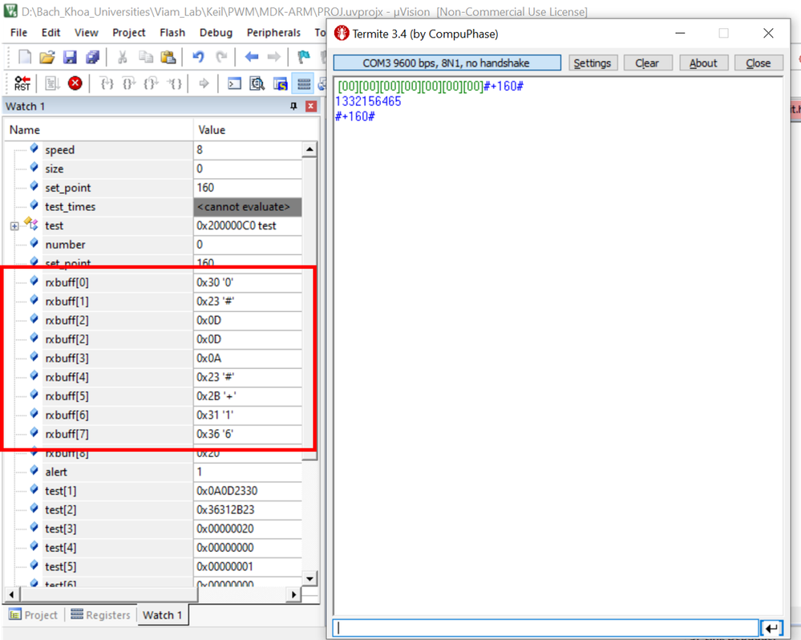The height and width of the screenshot is (640, 801).
Task: Click the Settings button in Termite
Action: click(593, 63)
